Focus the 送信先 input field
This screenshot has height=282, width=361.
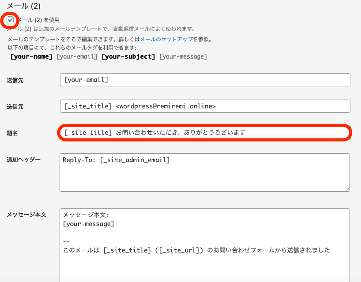[x=205, y=80]
